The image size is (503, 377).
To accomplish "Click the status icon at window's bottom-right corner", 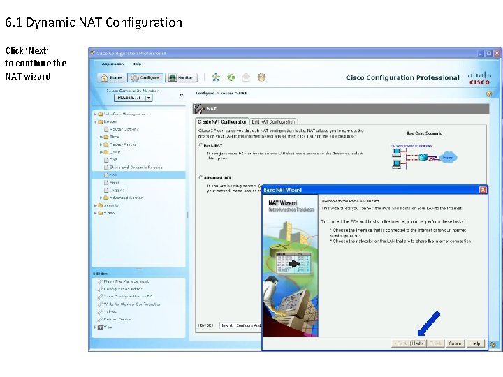I will [x=493, y=345].
